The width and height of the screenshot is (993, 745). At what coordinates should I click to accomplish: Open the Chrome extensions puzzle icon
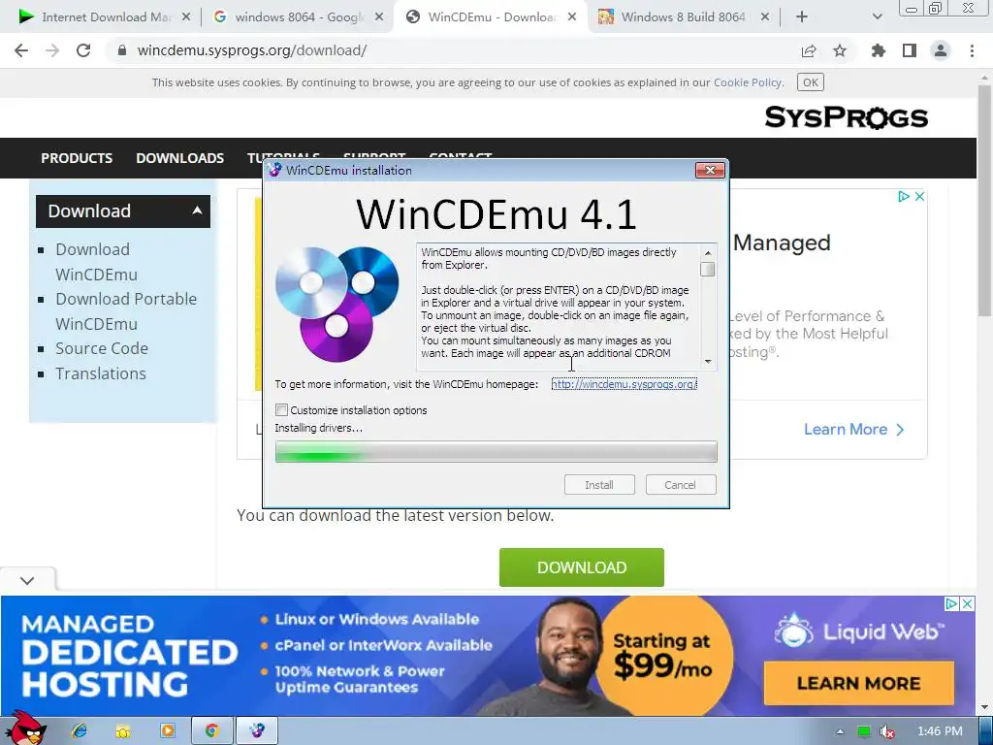(x=879, y=50)
